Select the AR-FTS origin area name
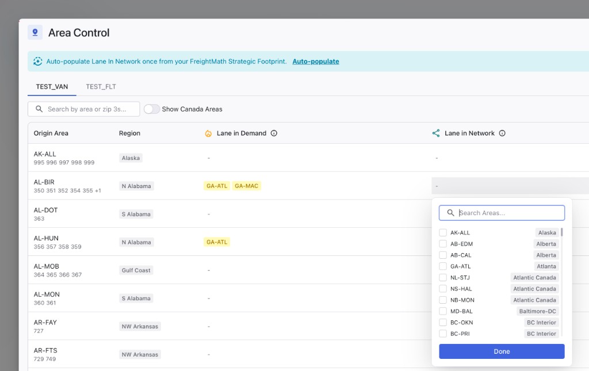The width and height of the screenshot is (589, 371). [45, 351]
